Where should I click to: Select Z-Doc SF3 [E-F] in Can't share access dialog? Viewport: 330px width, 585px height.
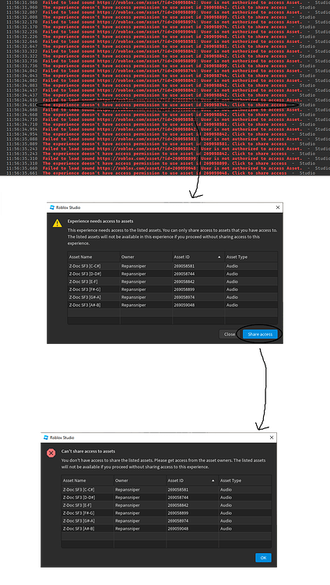(78, 505)
